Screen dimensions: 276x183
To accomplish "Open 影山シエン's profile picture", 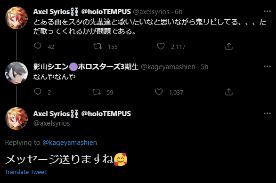I will point(16,73).
